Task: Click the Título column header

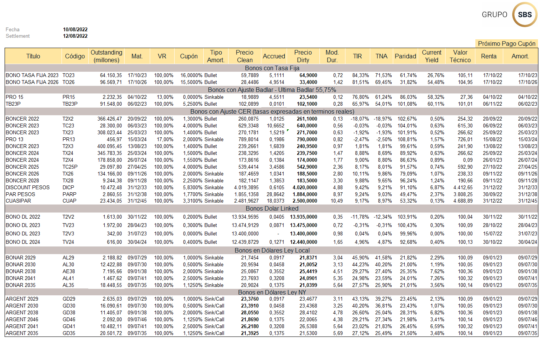Action: pos(33,56)
